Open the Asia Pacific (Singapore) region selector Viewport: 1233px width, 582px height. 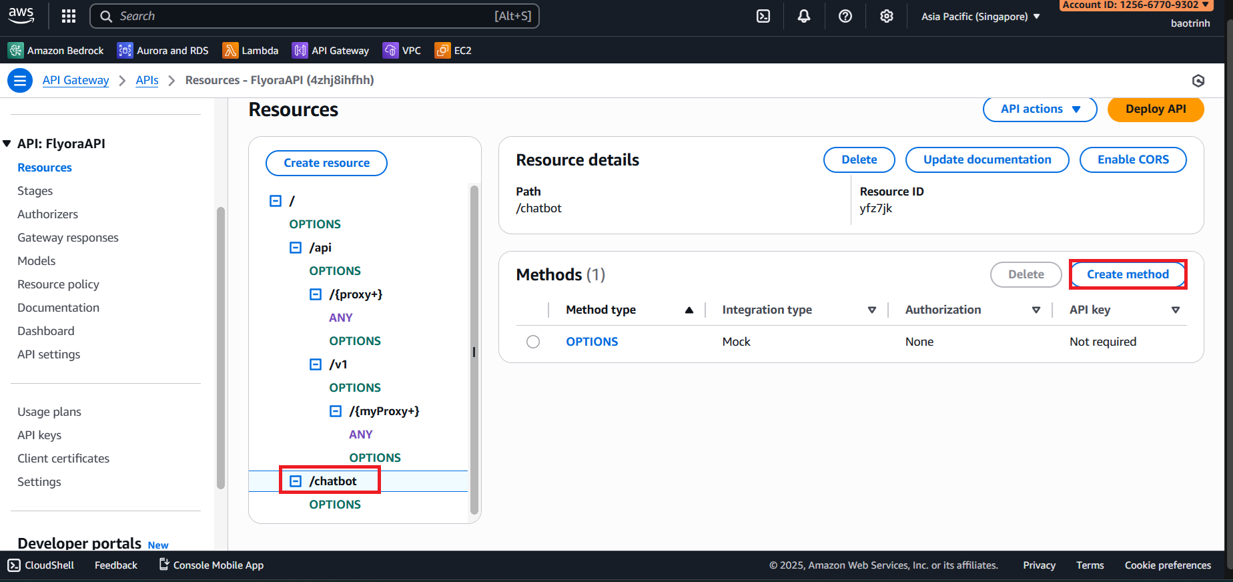[x=980, y=17]
